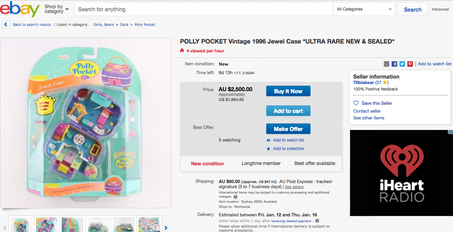The image size is (453, 232).
Task: View the Longtime member section
Action: click(x=261, y=163)
